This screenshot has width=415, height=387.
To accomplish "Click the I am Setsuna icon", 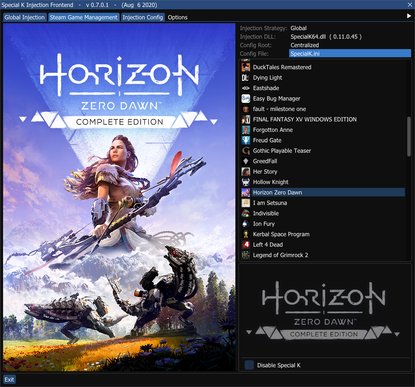I will pos(245,203).
